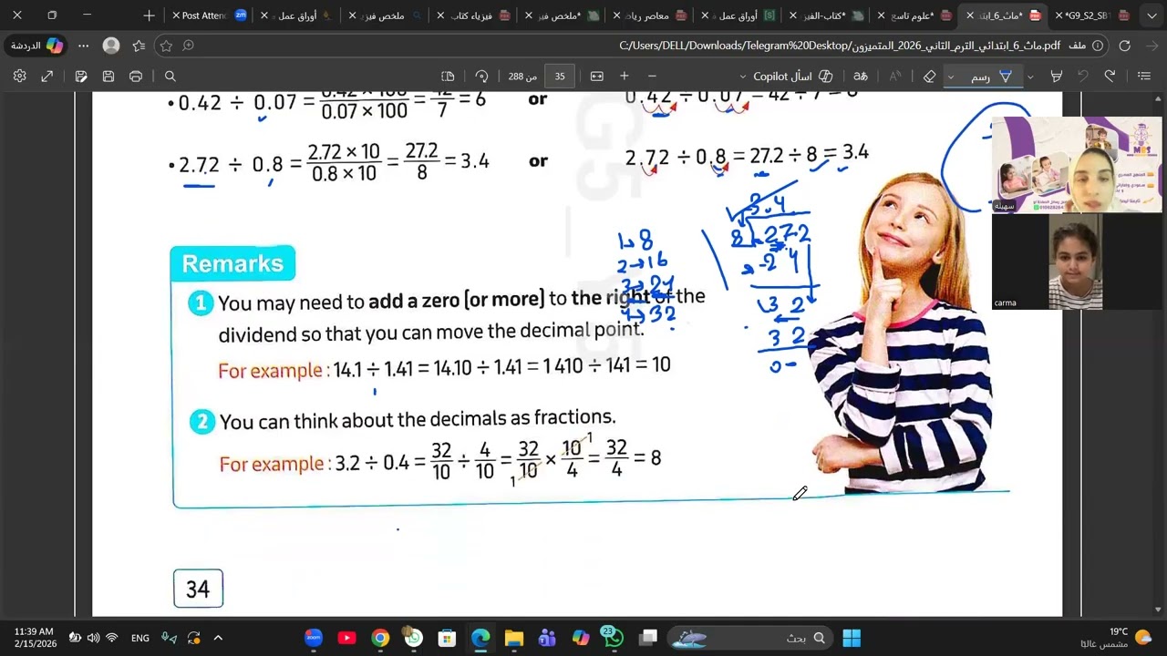This screenshot has height=656, width=1167.
Task: Rotate the PDF page
Action: [x=481, y=77]
